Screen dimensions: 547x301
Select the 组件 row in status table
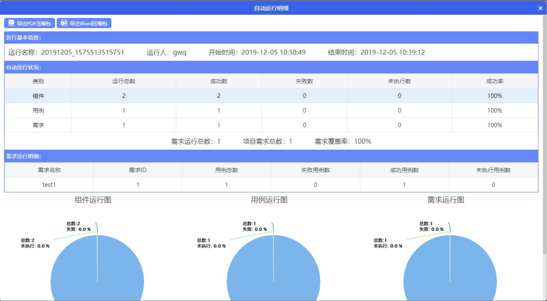38,96
